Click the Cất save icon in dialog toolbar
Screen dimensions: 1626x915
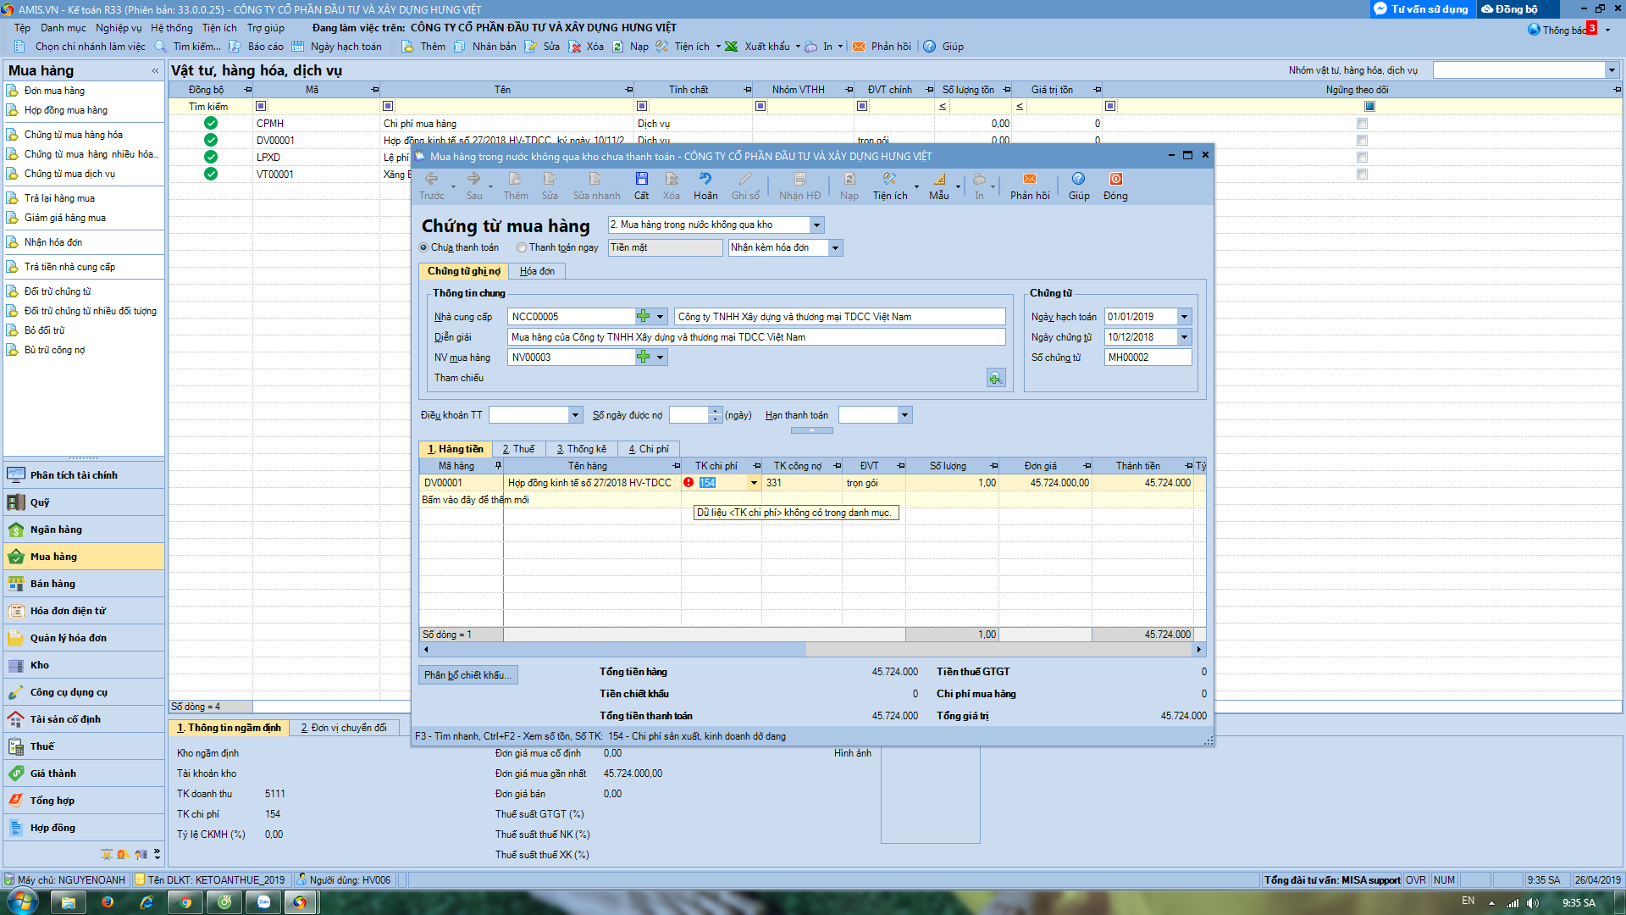click(x=641, y=185)
